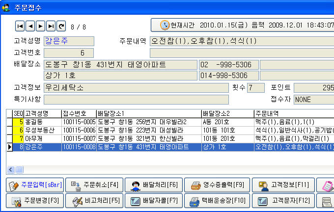
Task: Click the row selector arrow for row 8
Action: [x=10, y=147]
